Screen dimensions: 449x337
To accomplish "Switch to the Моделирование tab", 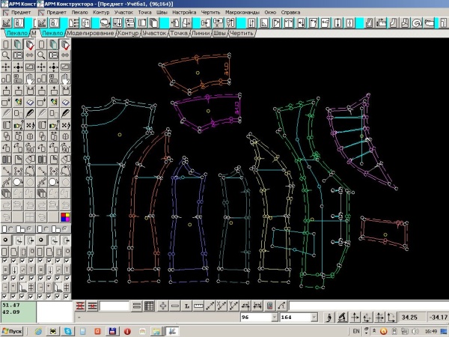I will click(91, 33).
